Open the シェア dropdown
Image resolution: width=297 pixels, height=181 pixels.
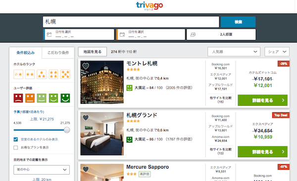[x=277, y=52]
